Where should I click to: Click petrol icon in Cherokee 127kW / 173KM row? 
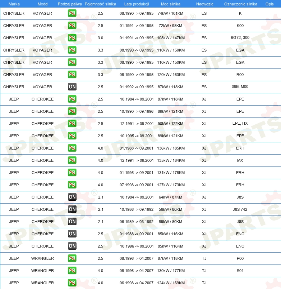click(x=72, y=185)
